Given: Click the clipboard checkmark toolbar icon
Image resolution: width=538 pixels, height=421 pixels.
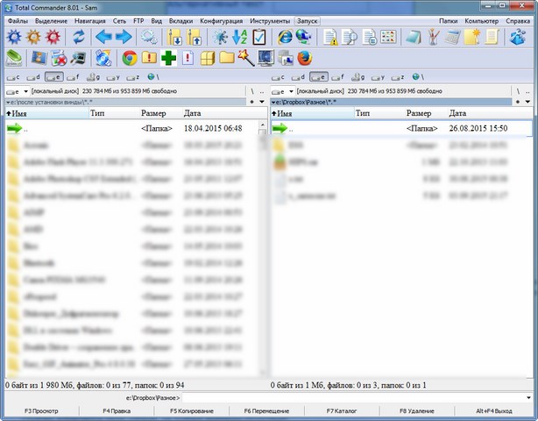Looking at the screenshot, I should [x=259, y=37].
